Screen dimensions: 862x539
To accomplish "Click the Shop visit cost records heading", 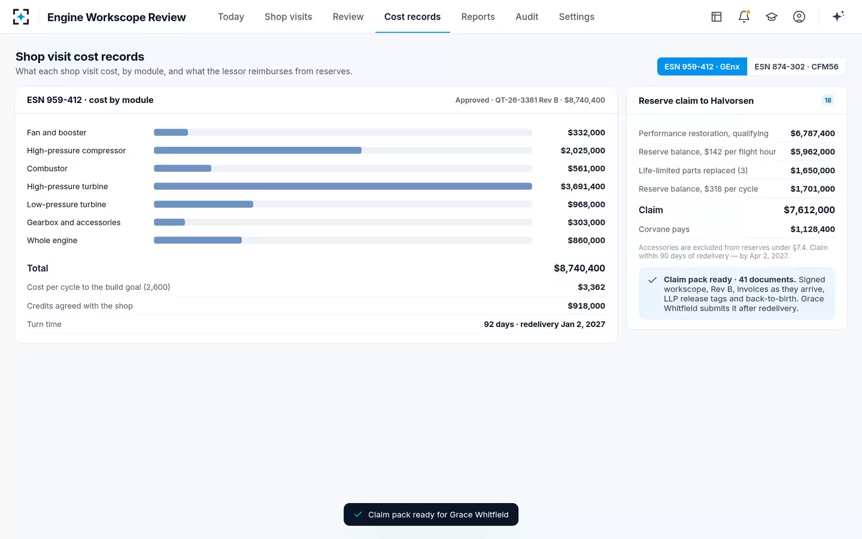I will pyautogui.click(x=80, y=57).
